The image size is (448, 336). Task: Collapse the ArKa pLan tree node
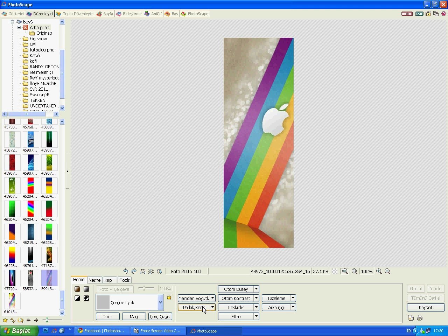[19, 27]
